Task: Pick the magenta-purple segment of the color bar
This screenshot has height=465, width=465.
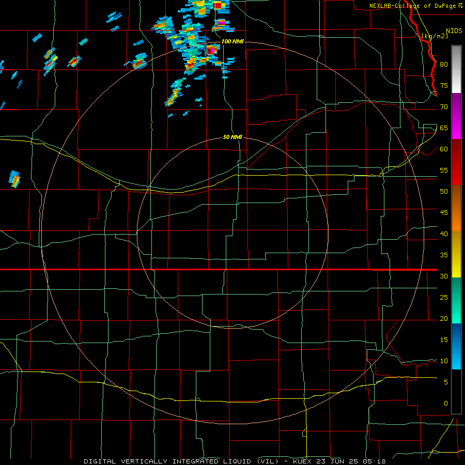Action: 456,116
